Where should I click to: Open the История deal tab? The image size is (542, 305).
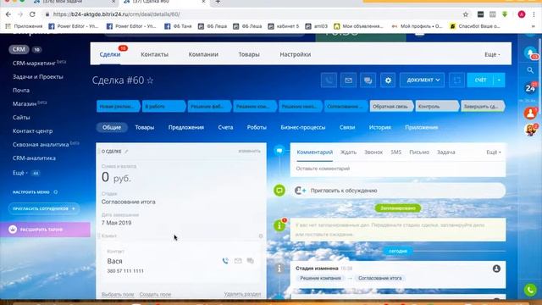click(x=380, y=127)
